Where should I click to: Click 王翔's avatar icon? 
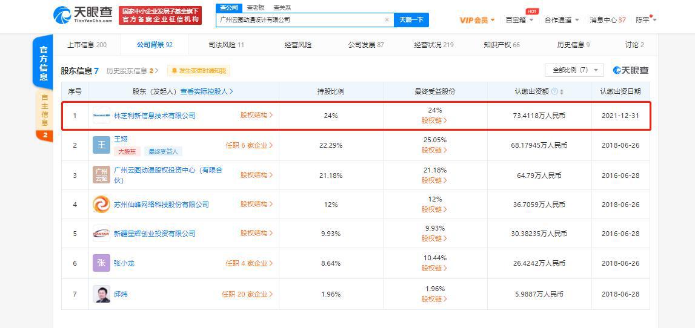point(101,145)
